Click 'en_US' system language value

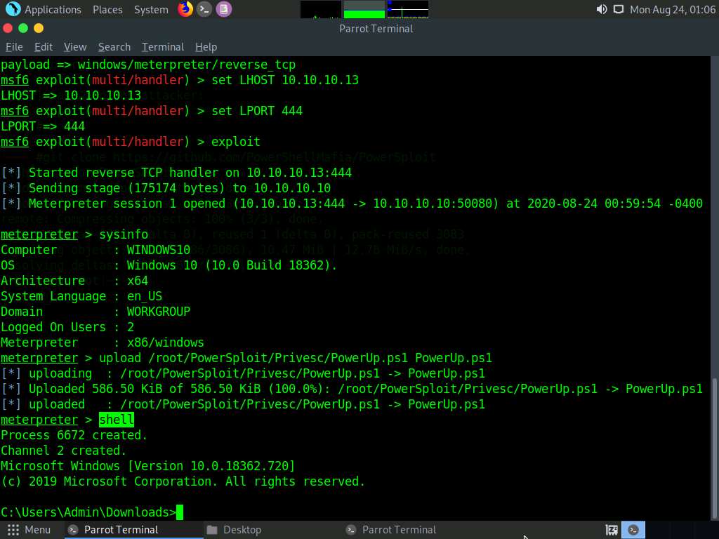point(145,296)
